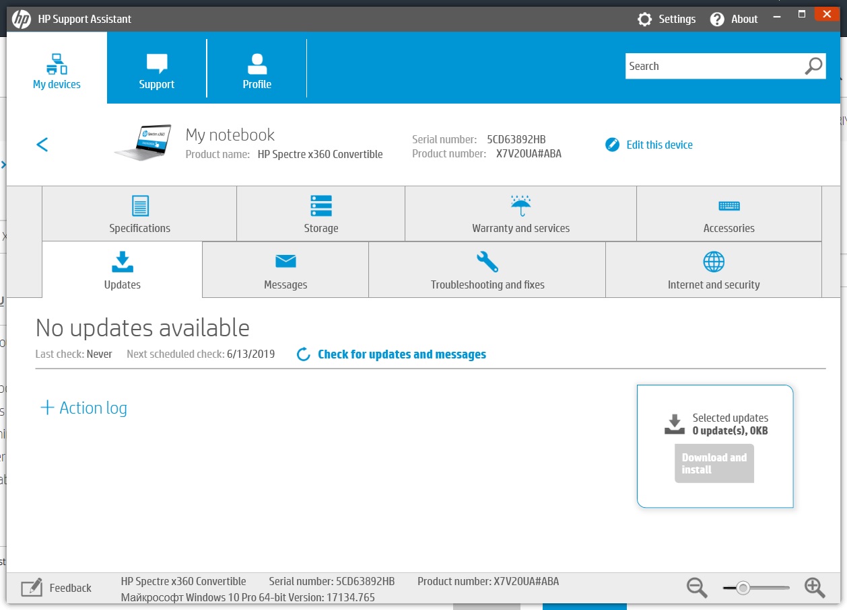Click the My notebook device title
Image resolution: width=847 pixels, height=610 pixels.
click(x=230, y=135)
